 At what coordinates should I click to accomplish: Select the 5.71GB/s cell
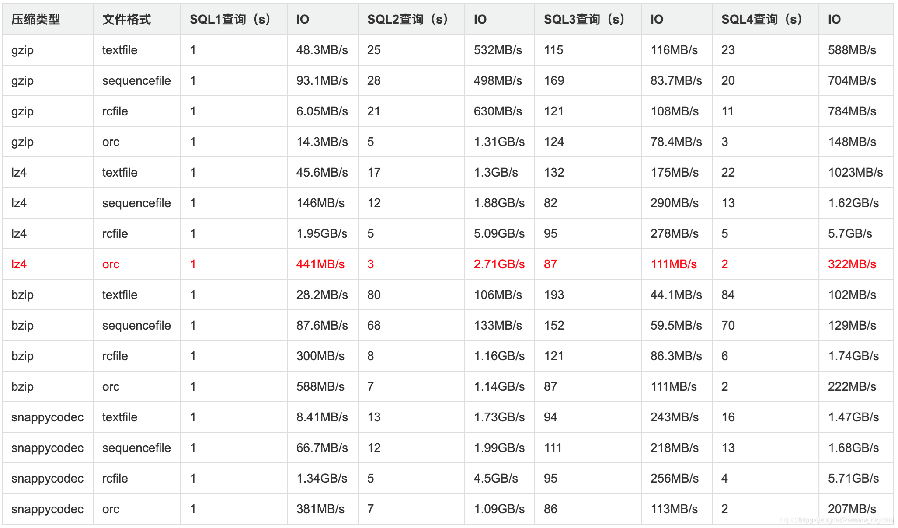click(853, 478)
